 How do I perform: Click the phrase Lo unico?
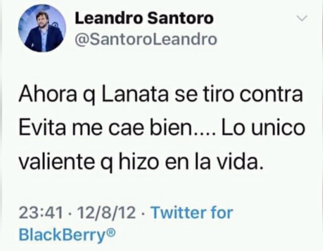(x=263, y=128)
